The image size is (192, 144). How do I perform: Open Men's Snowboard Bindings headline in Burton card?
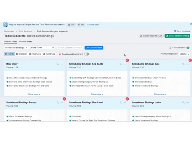(x=21, y=116)
